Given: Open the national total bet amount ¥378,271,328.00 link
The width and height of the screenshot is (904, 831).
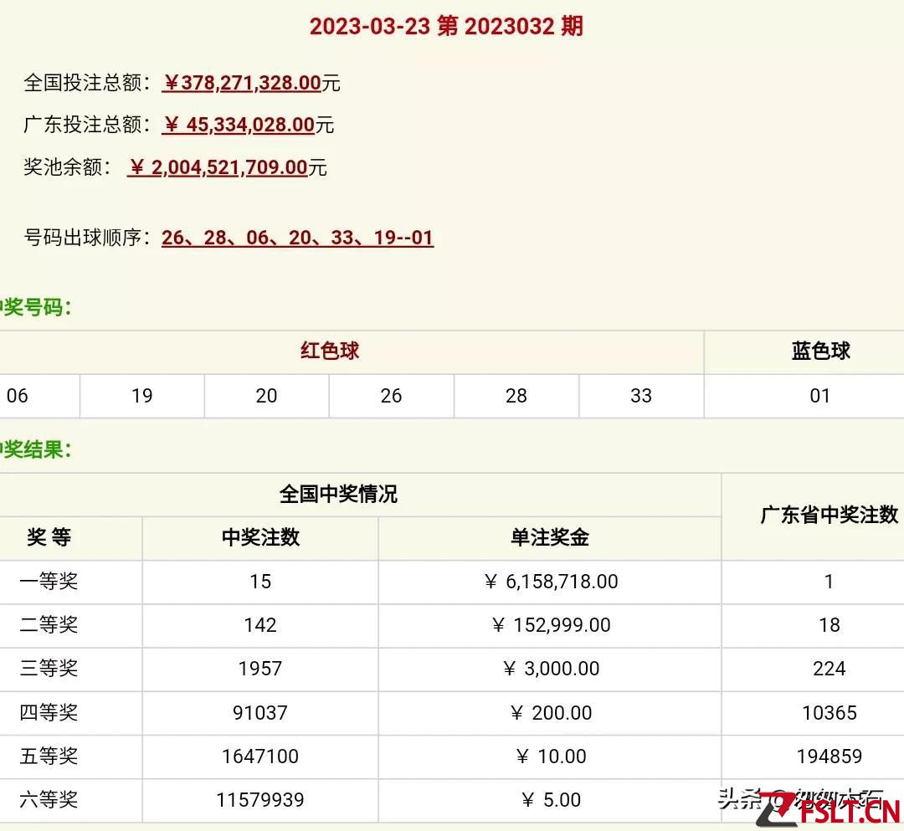Looking at the screenshot, I should point(242,83).
